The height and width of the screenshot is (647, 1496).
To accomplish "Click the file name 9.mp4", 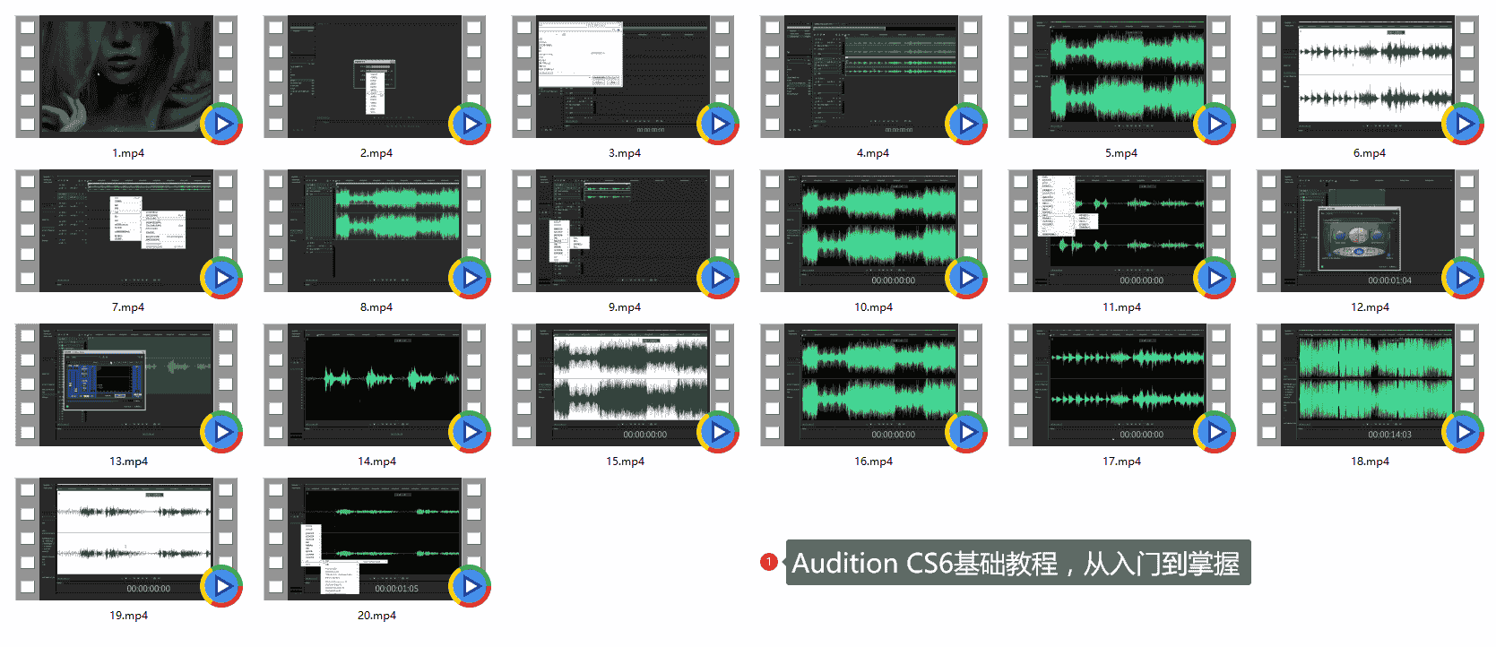I will tap(625, 307).
